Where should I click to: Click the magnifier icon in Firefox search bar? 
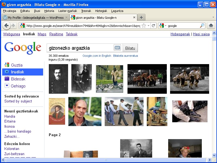pos(202,26)
